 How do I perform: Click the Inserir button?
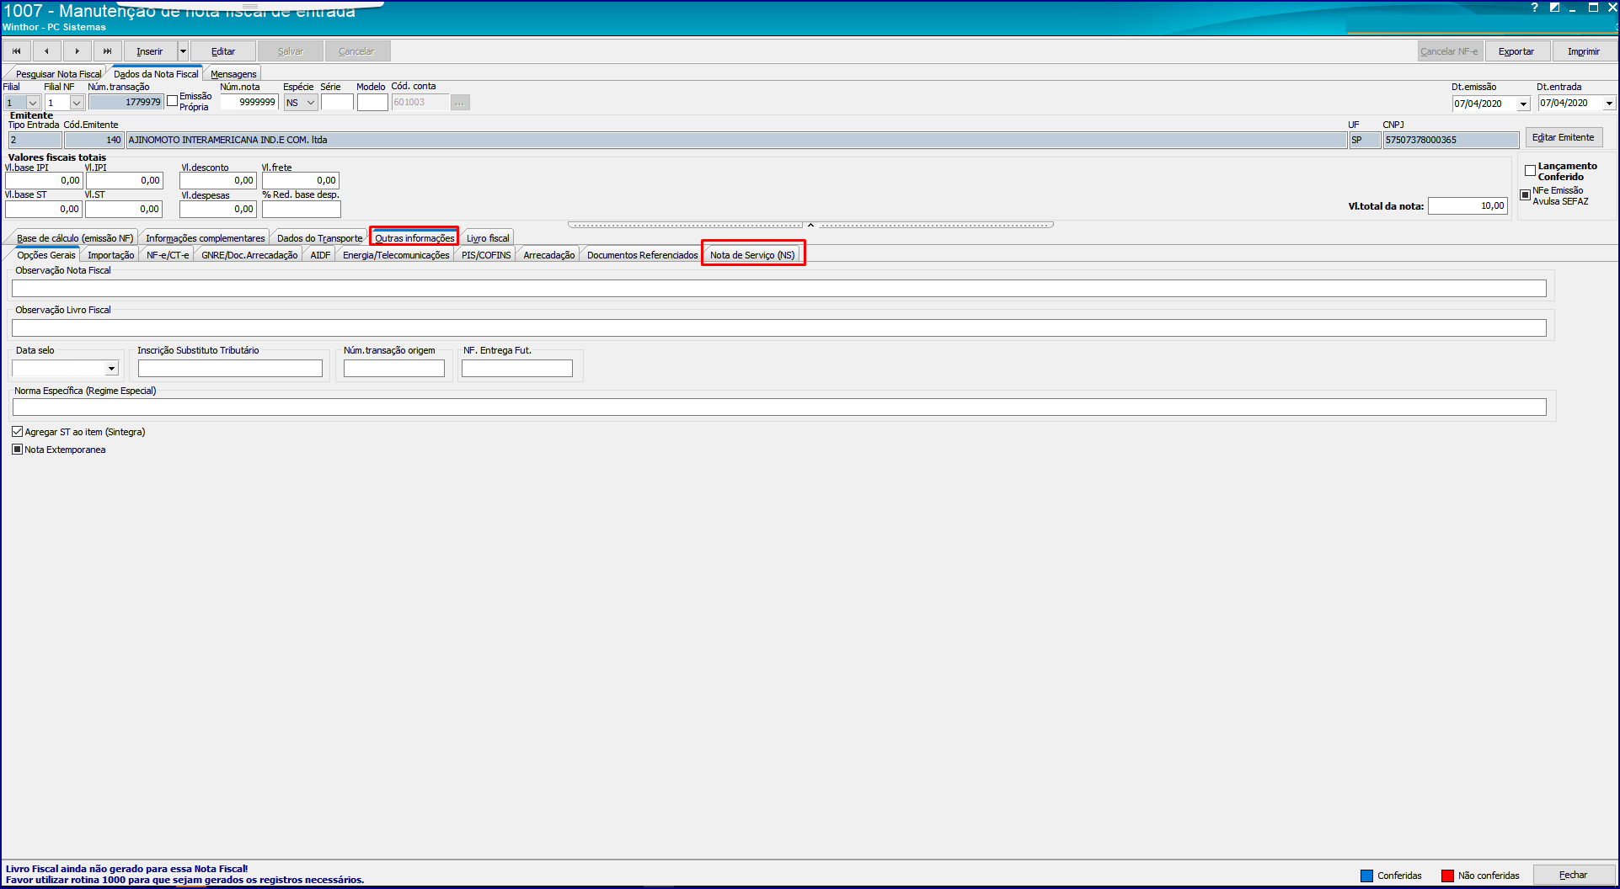(x=150, y=51)
